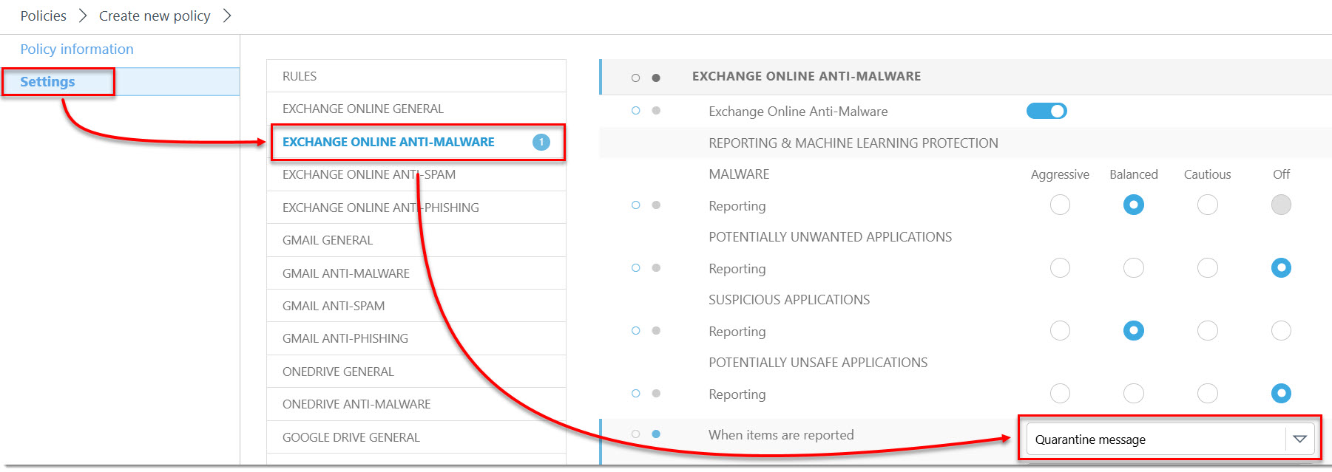1332x472 pixels.
Task: Set Potentially Unsafe Applications reporting to Balanced
Action: pyautogui.click(x=1134, y=393)
